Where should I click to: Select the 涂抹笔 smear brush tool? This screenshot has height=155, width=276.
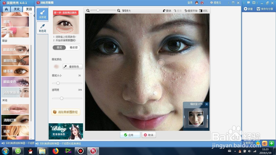tap(43, 14)
